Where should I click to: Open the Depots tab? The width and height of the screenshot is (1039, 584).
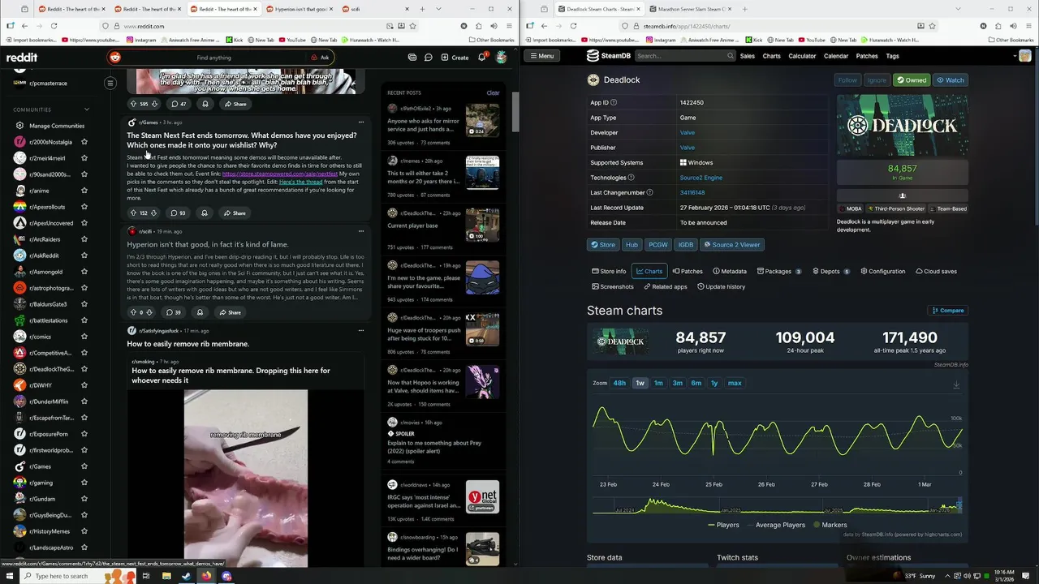point(830,271)
